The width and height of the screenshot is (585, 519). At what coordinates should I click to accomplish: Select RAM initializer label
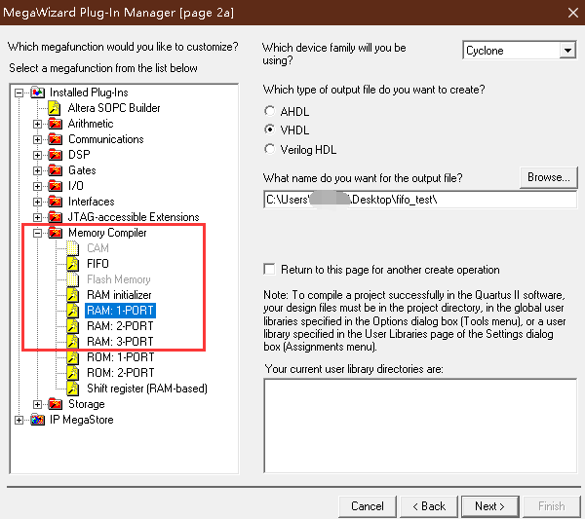[119, 295]
